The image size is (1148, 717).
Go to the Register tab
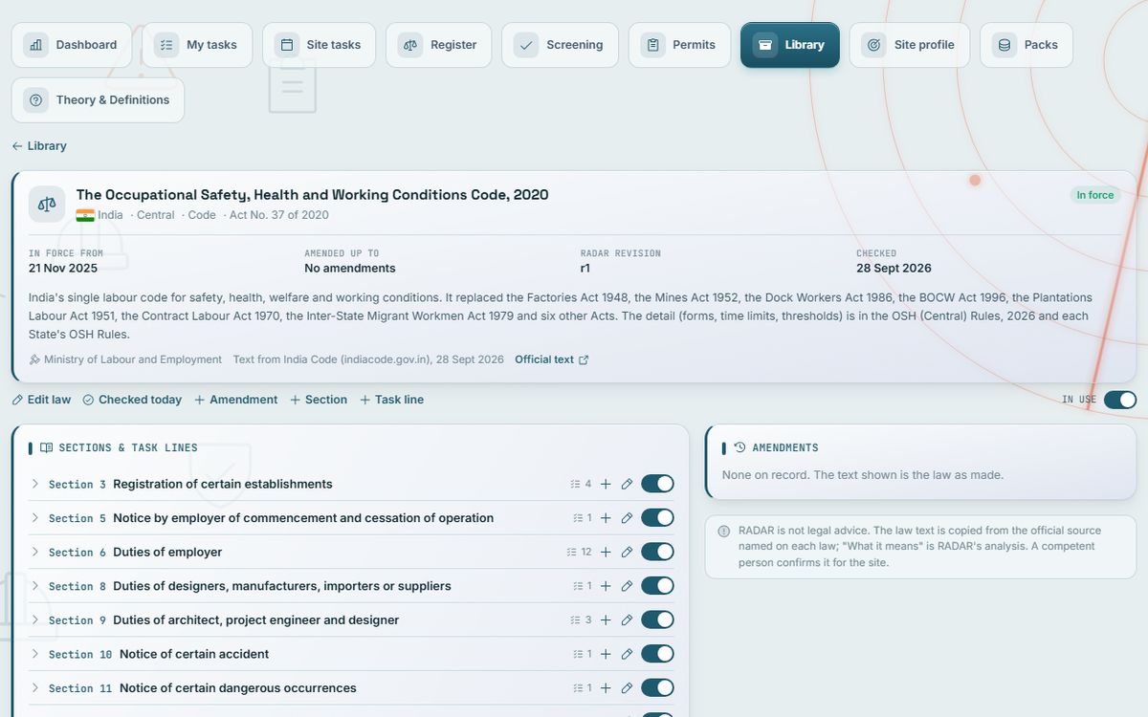pos(438,45)
